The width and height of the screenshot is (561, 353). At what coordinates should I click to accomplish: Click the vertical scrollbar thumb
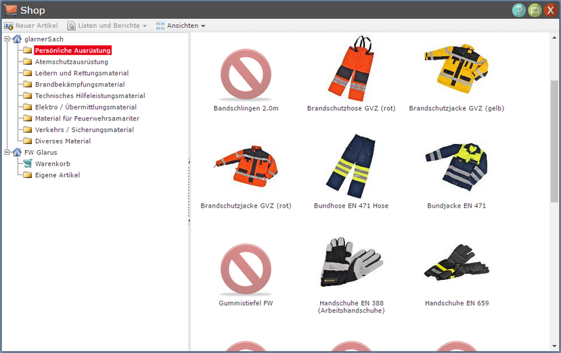click(554, 141)
